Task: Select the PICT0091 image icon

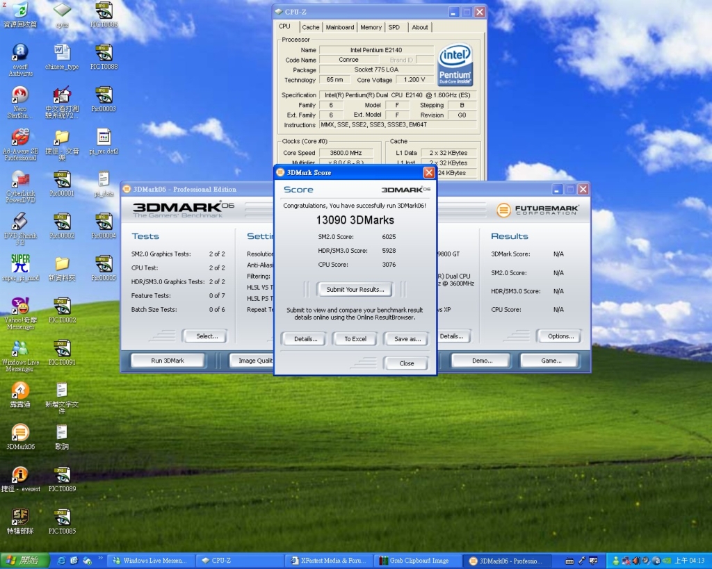Action: click(x=62, y=352)
